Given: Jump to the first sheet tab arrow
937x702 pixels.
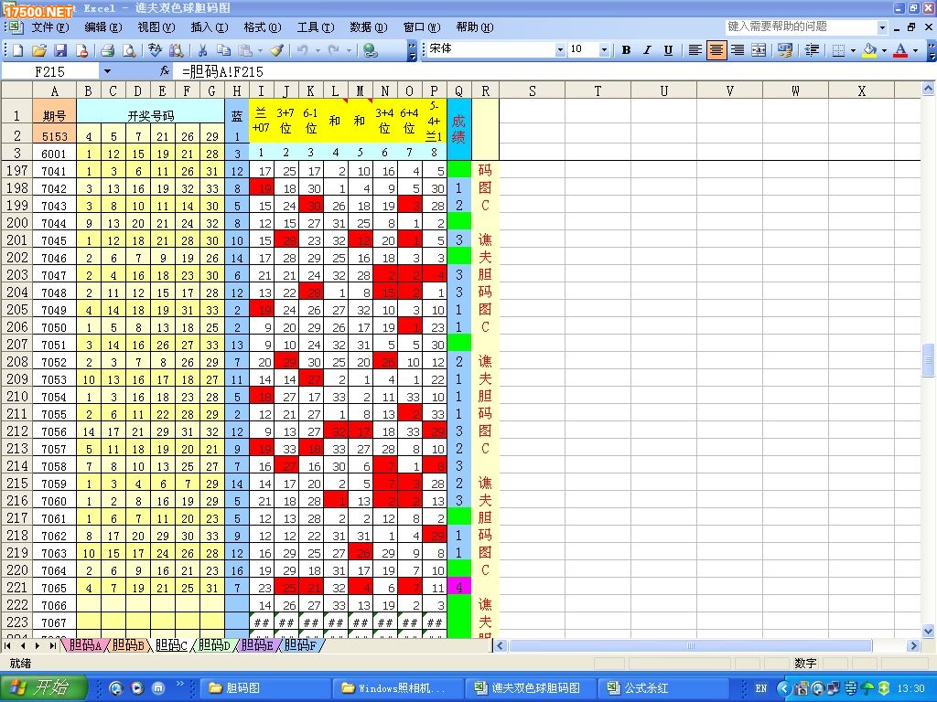Looking at the screenshot, I should 7,646.
